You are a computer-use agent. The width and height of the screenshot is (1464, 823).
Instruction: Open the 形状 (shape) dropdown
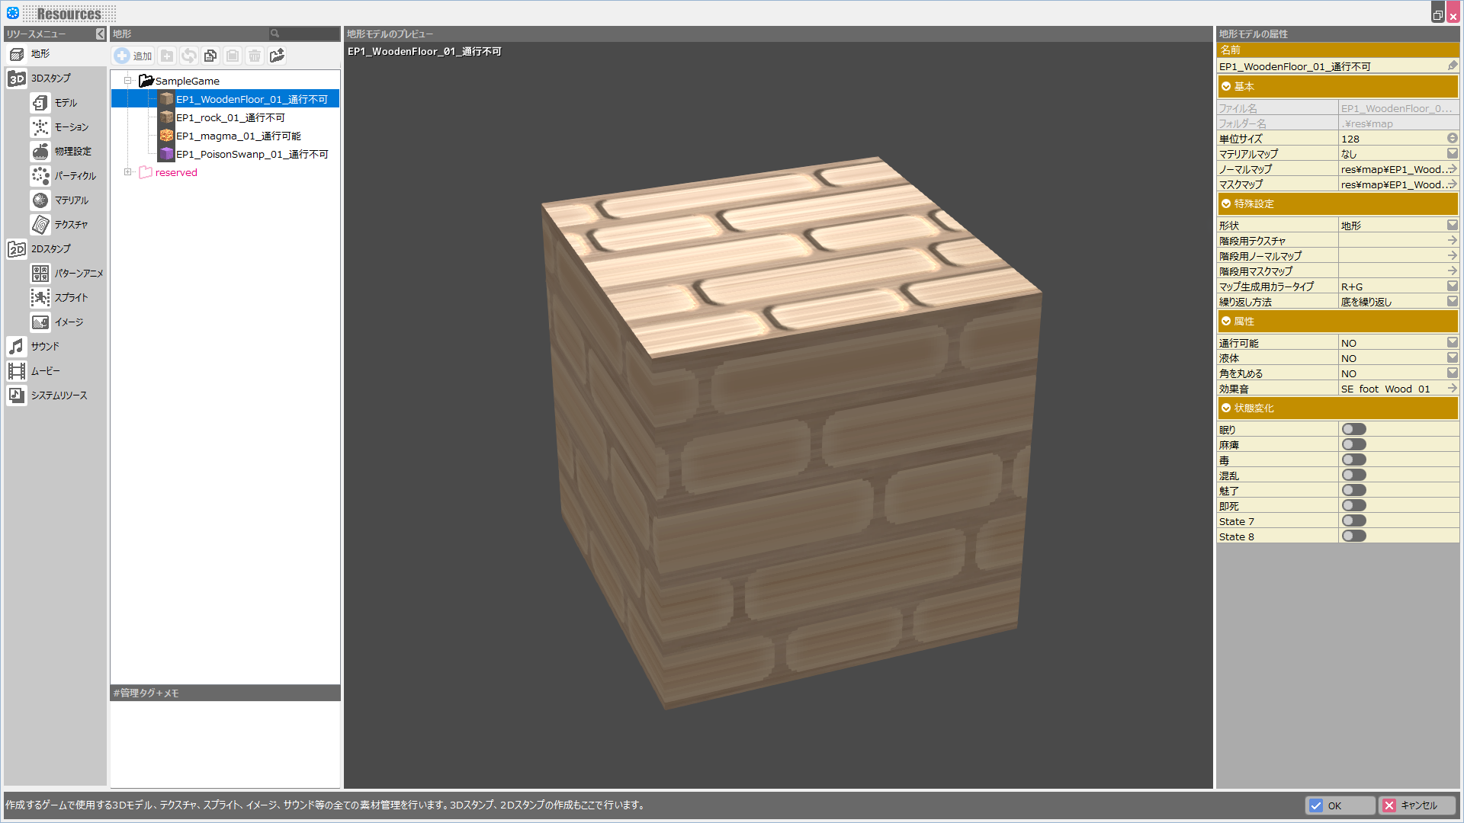[x=1452, y=226]
